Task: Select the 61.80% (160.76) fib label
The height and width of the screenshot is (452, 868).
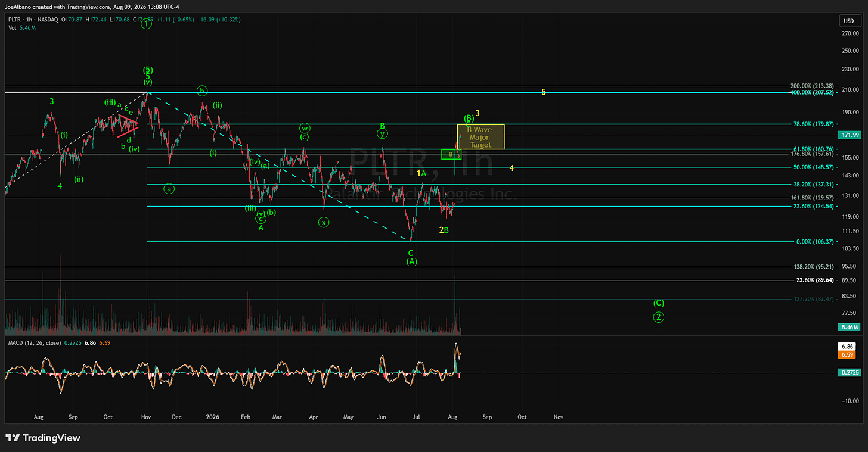Action: [x=813, y=149]
